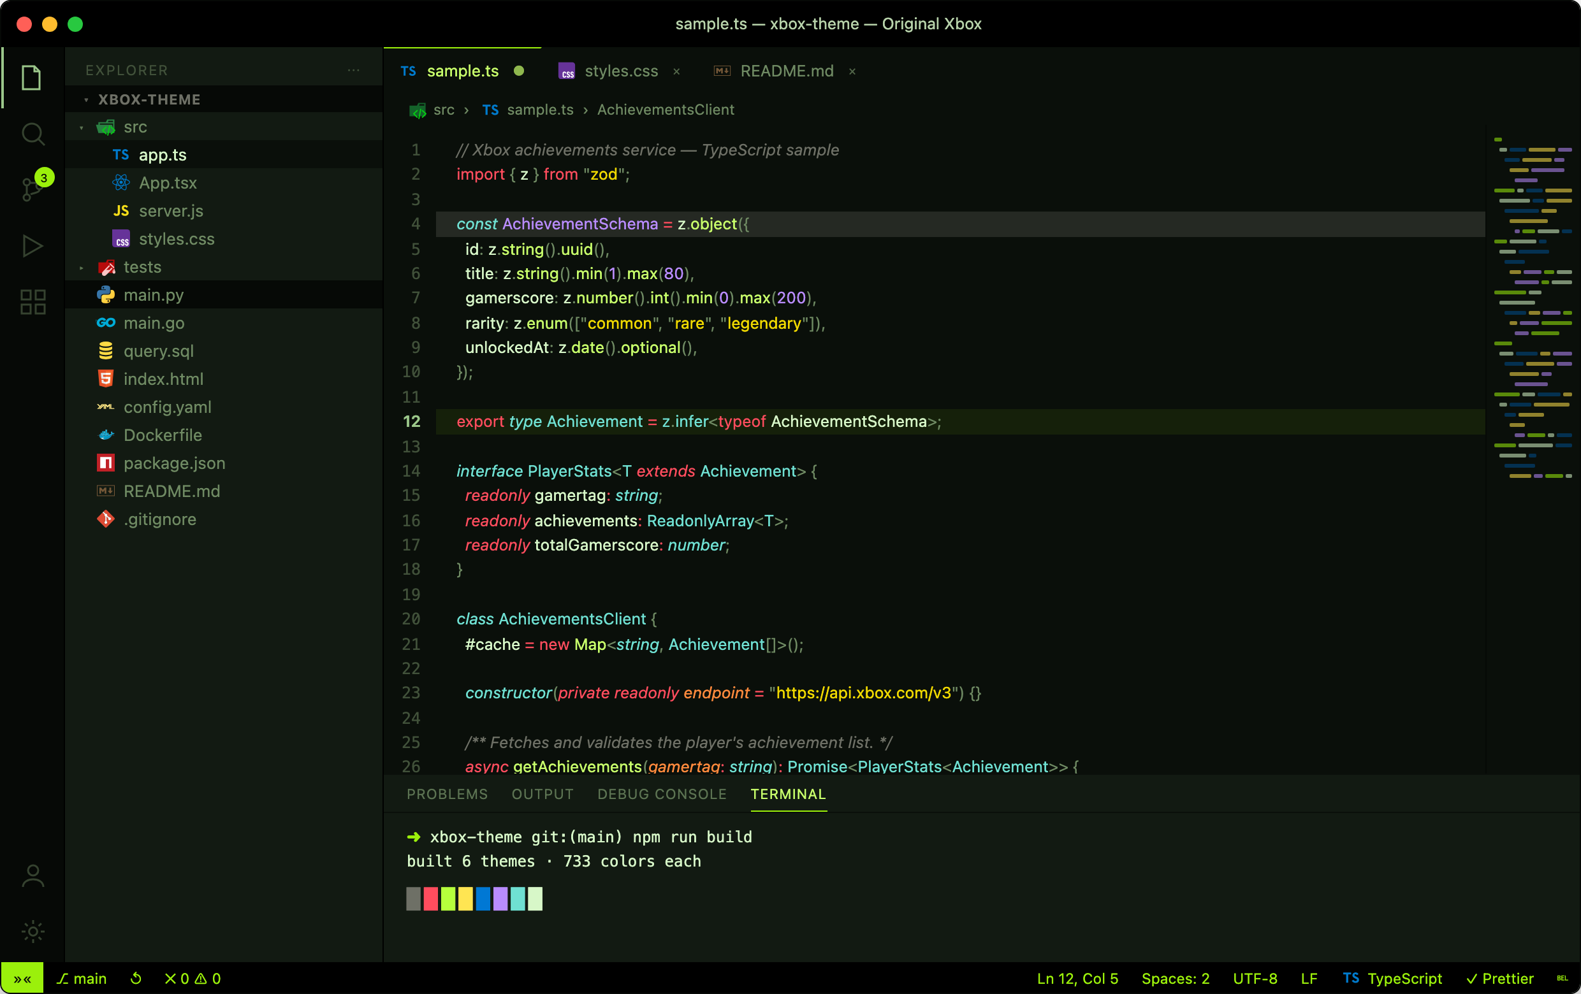Open the Explorer view in activity bar

pos(31,78)
